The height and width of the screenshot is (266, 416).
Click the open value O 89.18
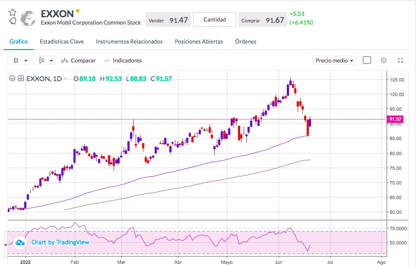coord(84,78)
